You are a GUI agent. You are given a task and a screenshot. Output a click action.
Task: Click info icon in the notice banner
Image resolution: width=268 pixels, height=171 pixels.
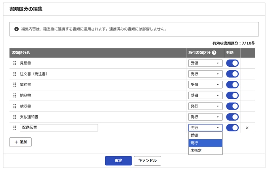click(x=16, y=29)
